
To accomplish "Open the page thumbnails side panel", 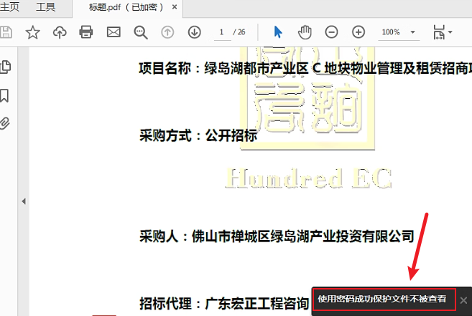I will pos(6,67).
